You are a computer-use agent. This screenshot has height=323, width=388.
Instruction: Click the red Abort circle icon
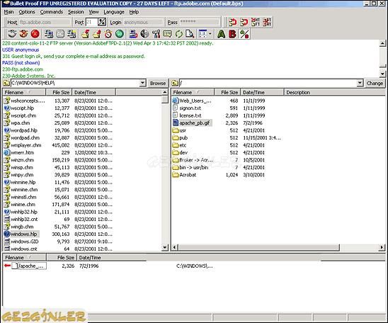[35, 34]
